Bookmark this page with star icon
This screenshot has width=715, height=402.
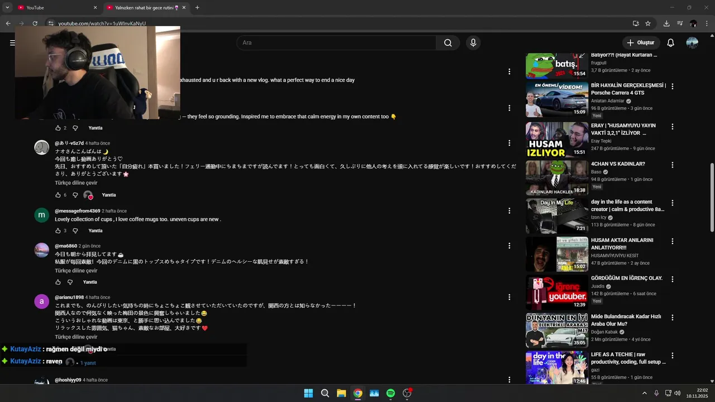coord(648,23)
